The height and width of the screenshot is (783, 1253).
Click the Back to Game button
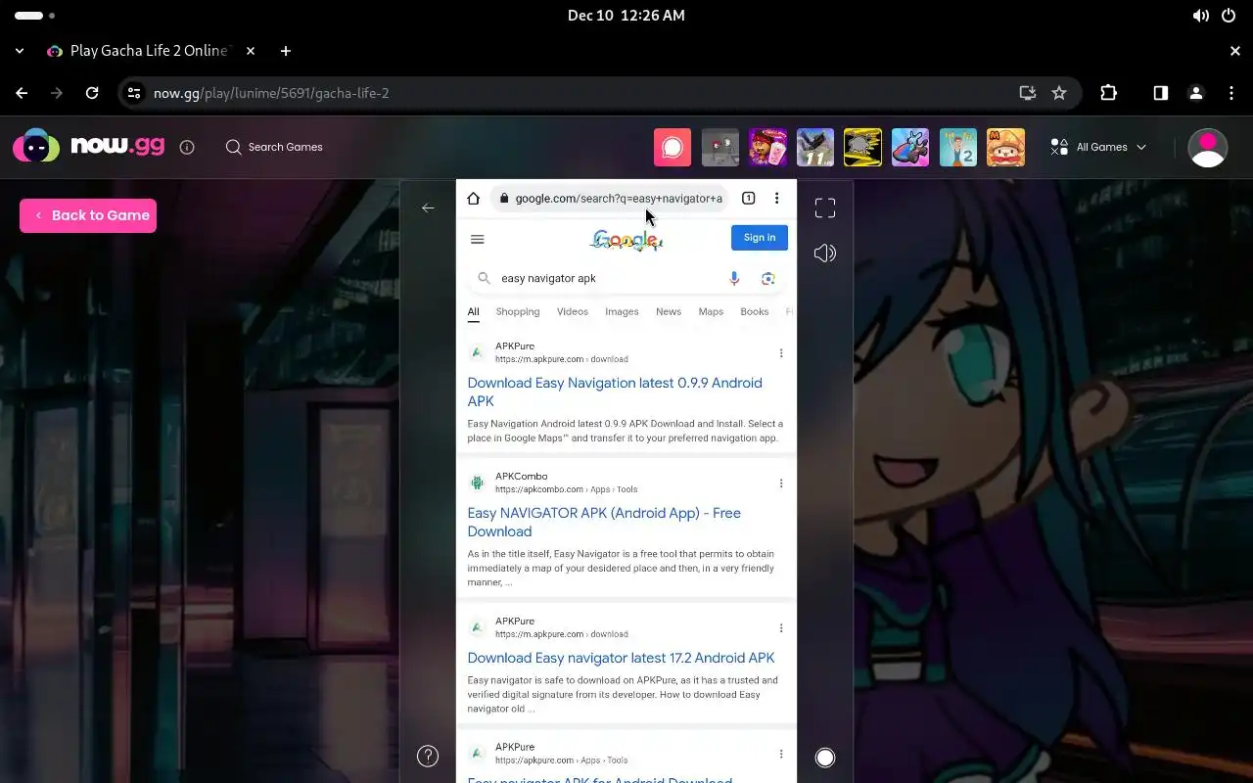pos(88,215)
